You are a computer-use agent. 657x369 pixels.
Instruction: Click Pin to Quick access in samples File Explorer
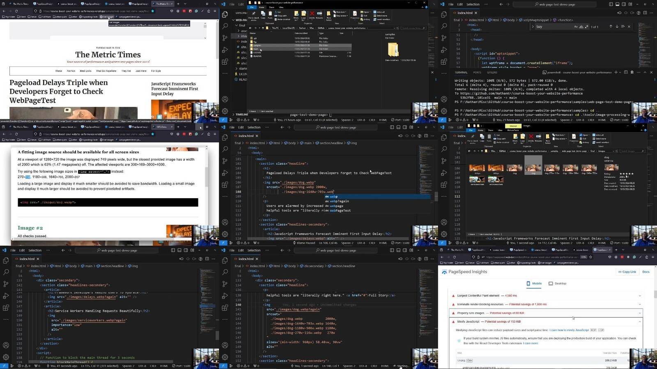[254, 15]
